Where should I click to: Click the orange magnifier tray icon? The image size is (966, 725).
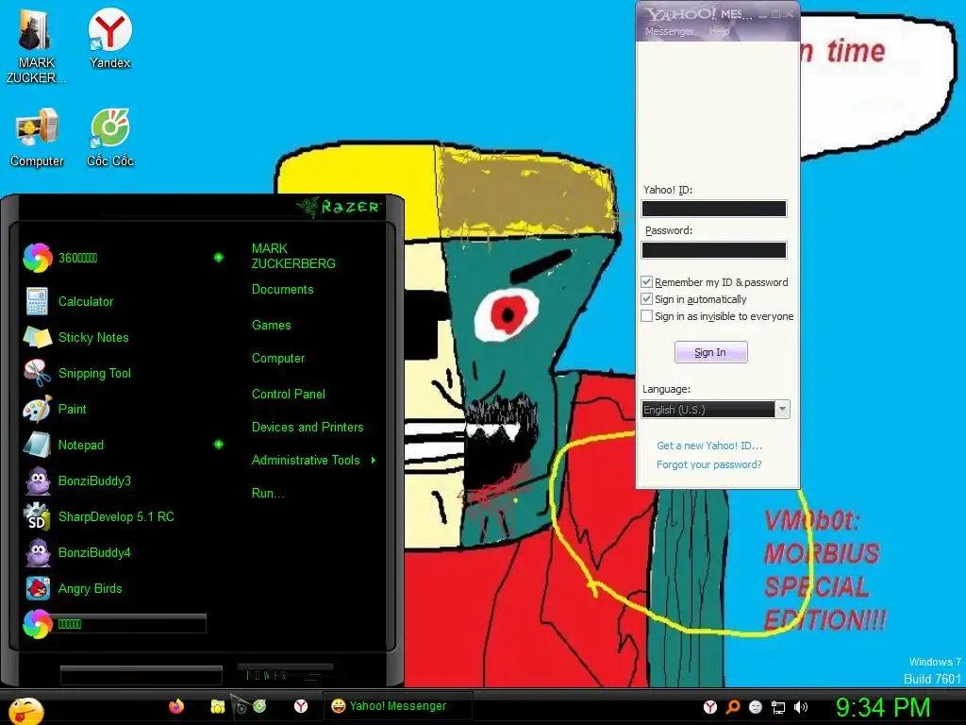(x=733, y=706)
